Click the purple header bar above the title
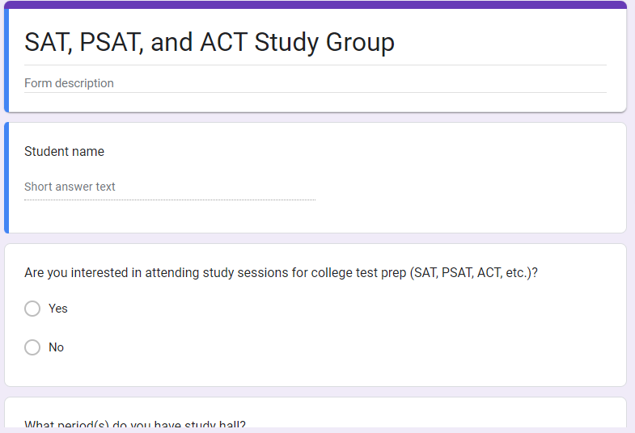The width and height of the screenshot is (635, 433). click(315, 5)
